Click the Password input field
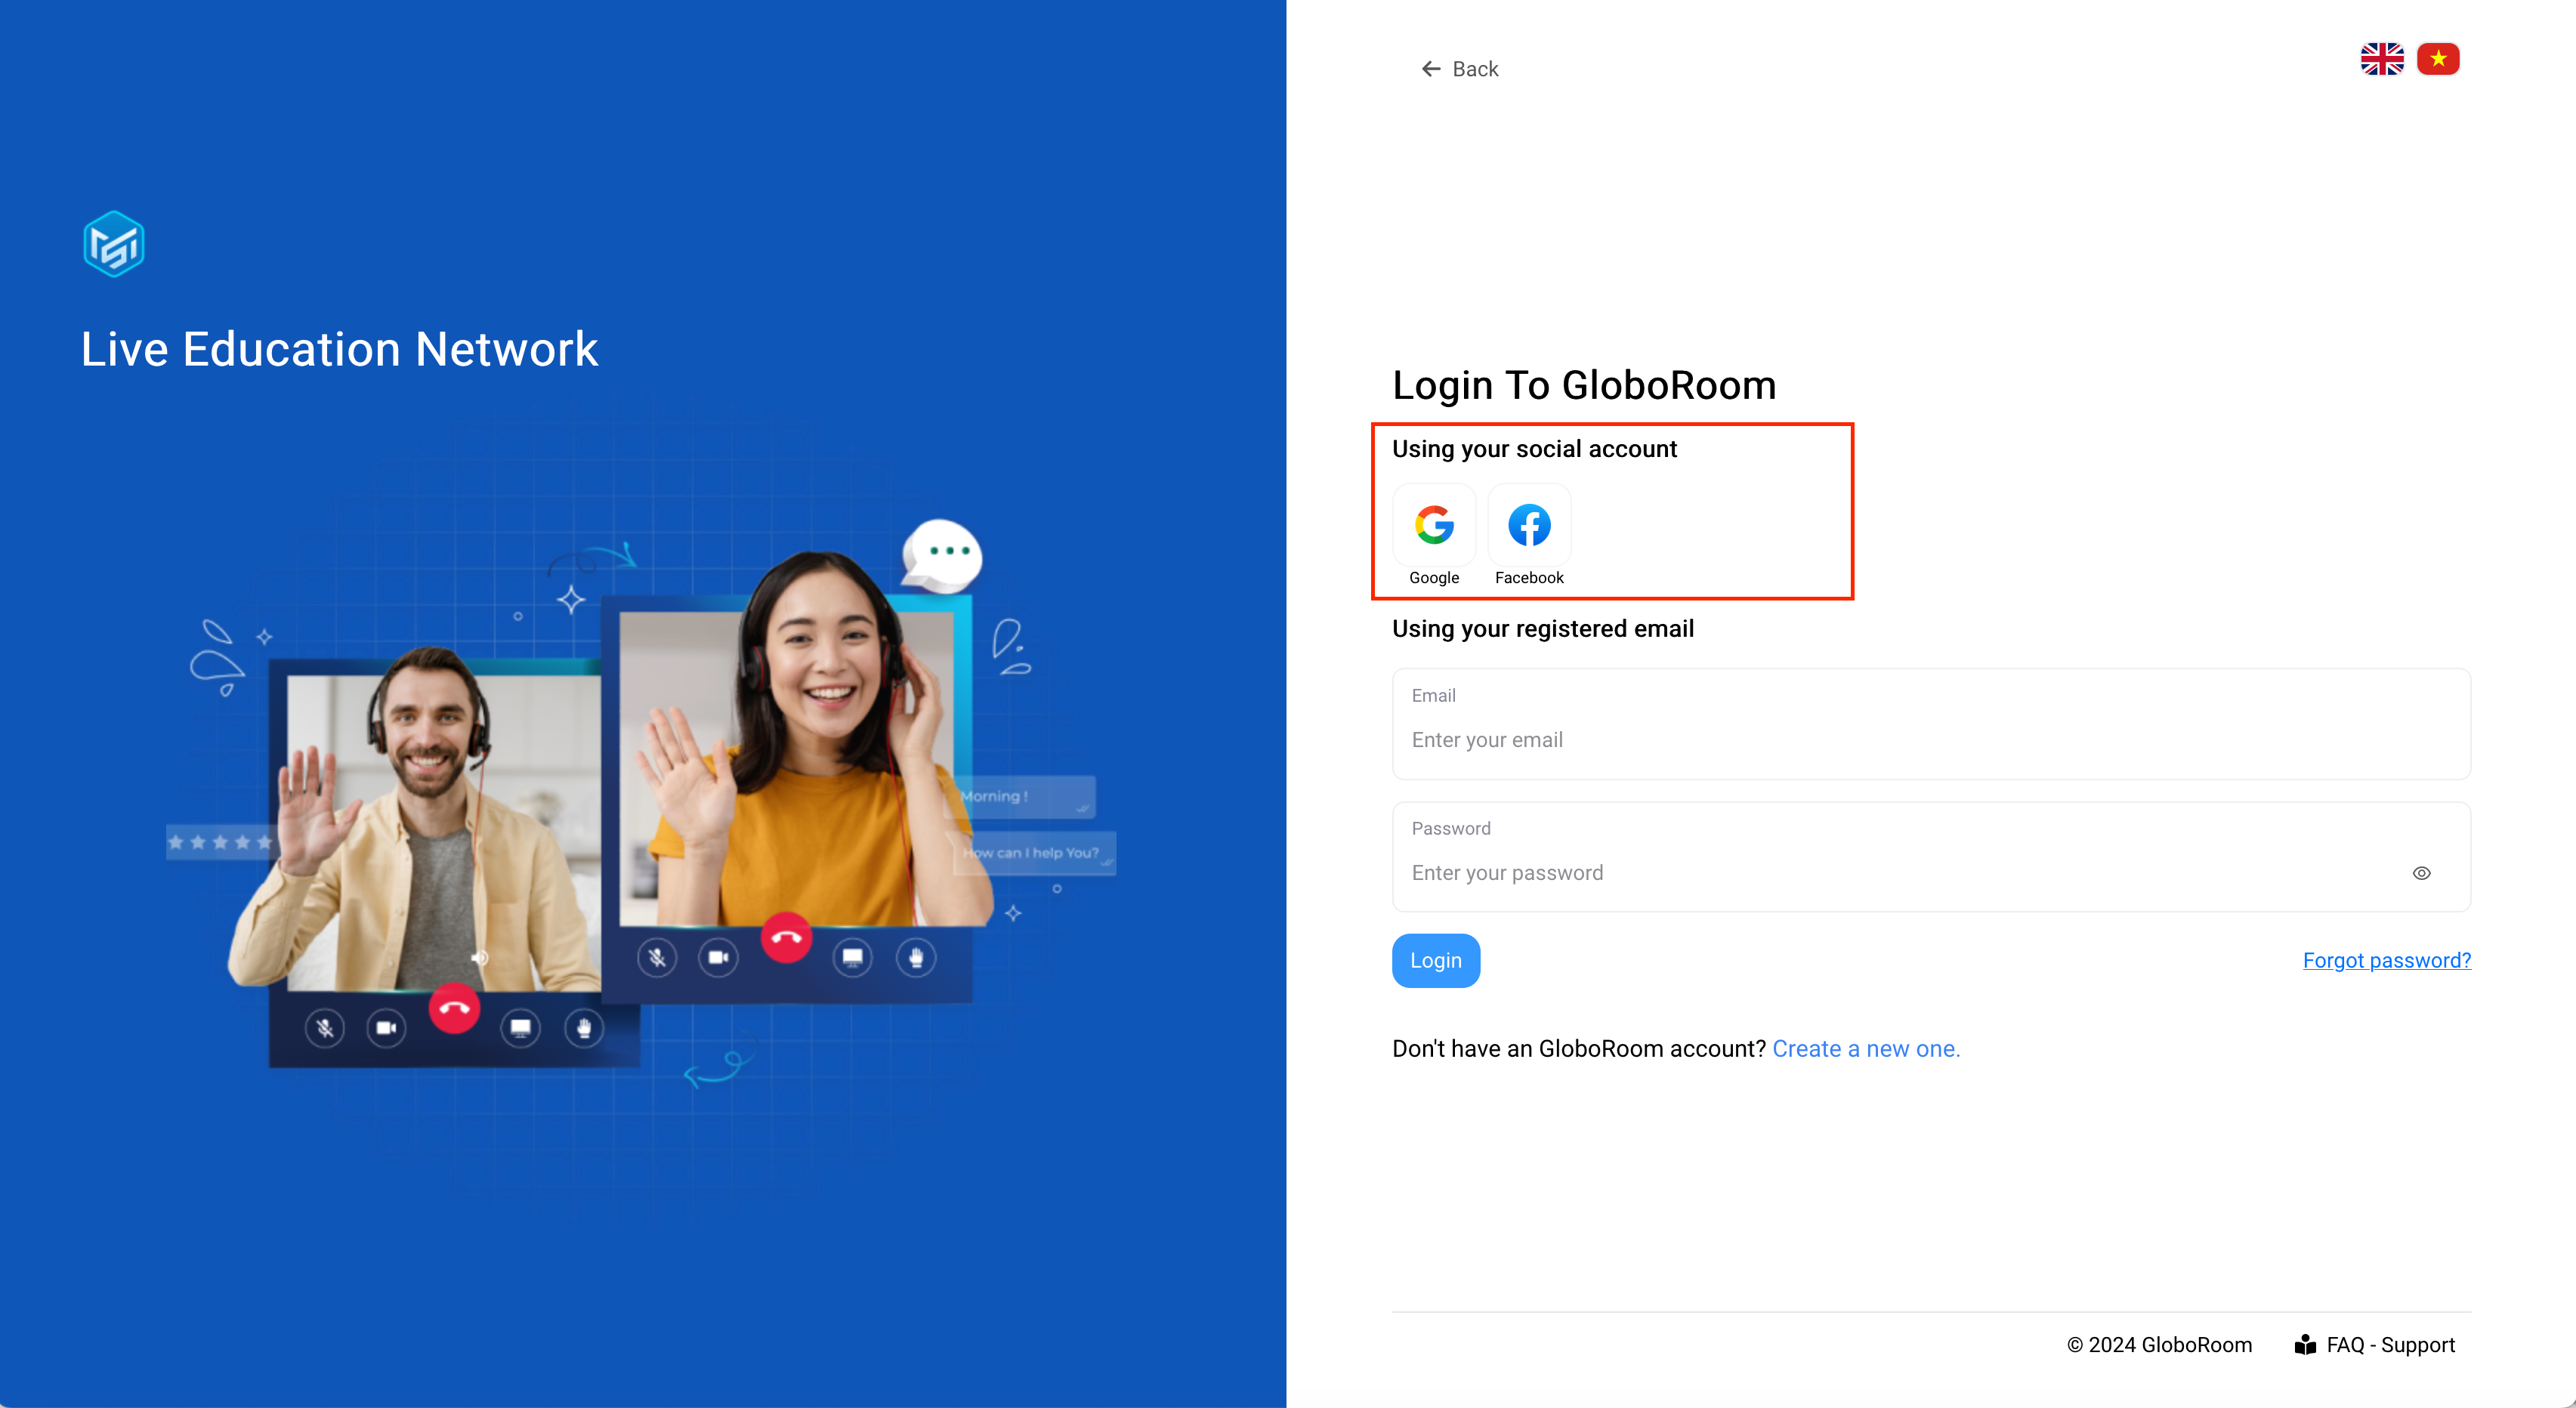Screen dimensions: 2576x1408 click(x=1900, y=873)
